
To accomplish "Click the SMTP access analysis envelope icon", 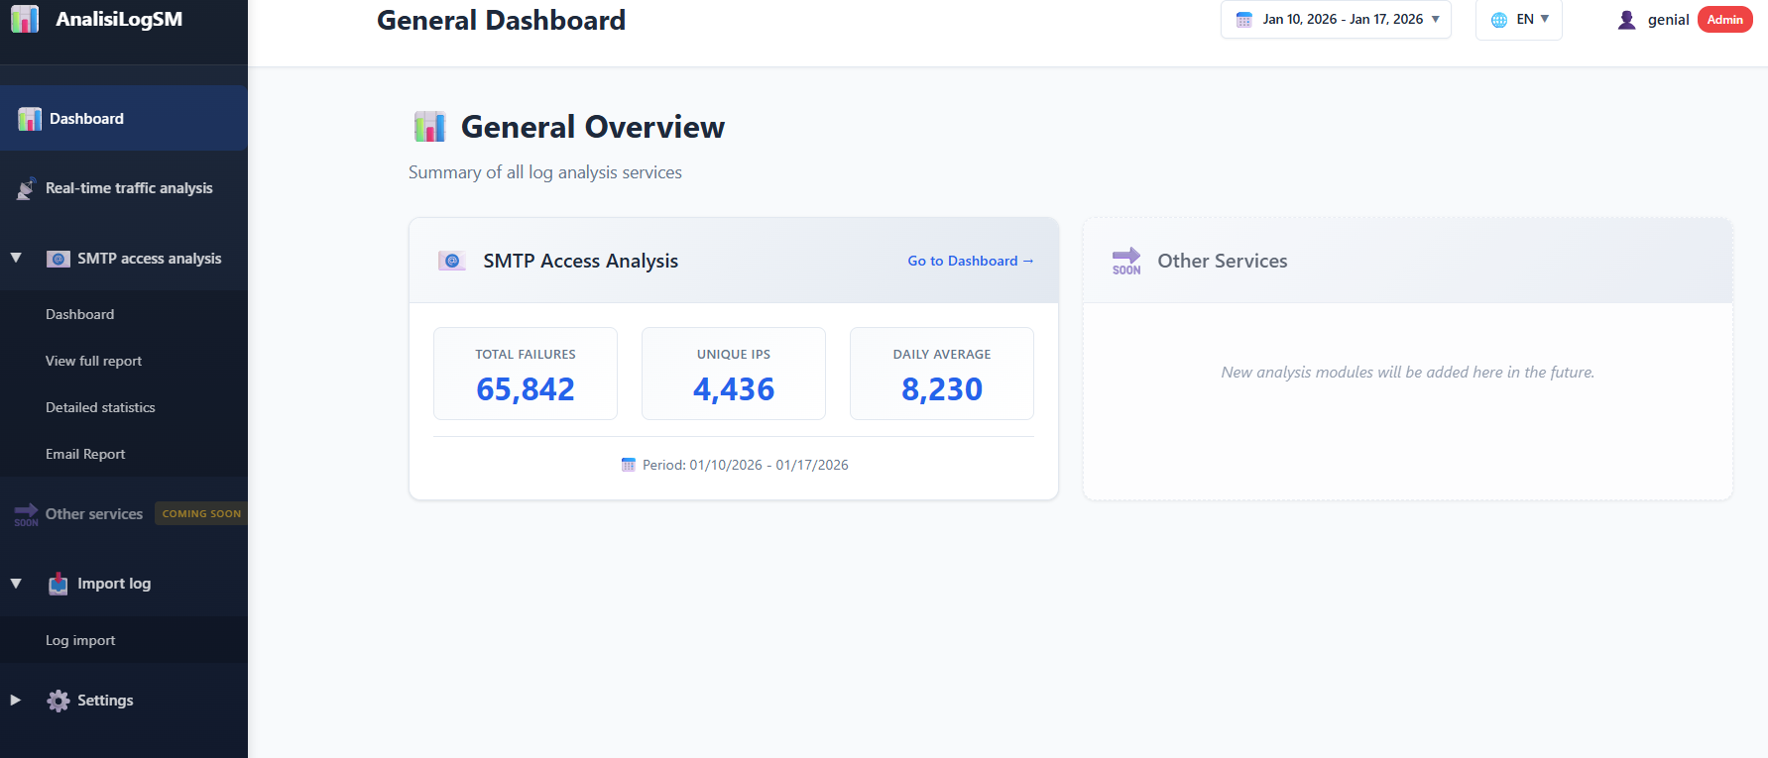I will 59,259.
